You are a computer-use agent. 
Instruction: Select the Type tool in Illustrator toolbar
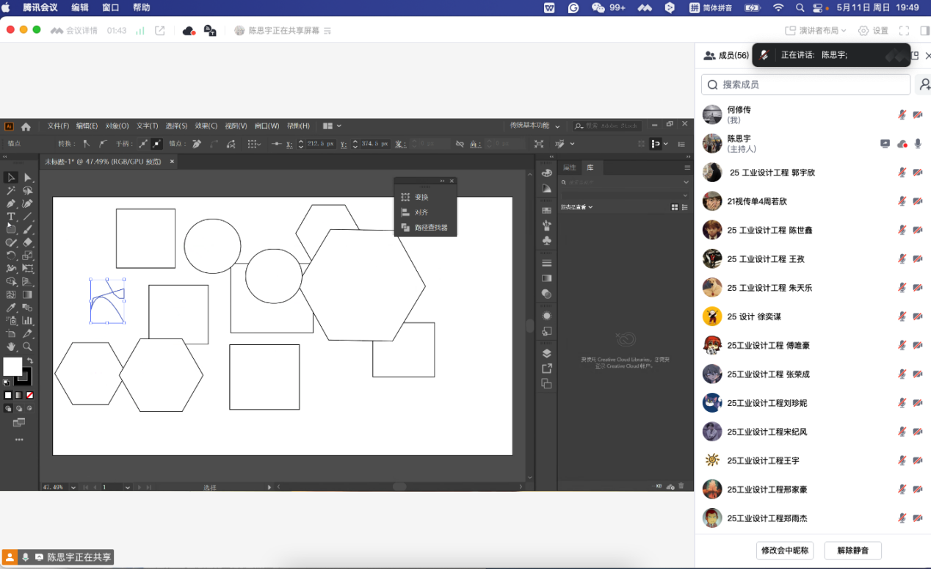pos(11,217)
